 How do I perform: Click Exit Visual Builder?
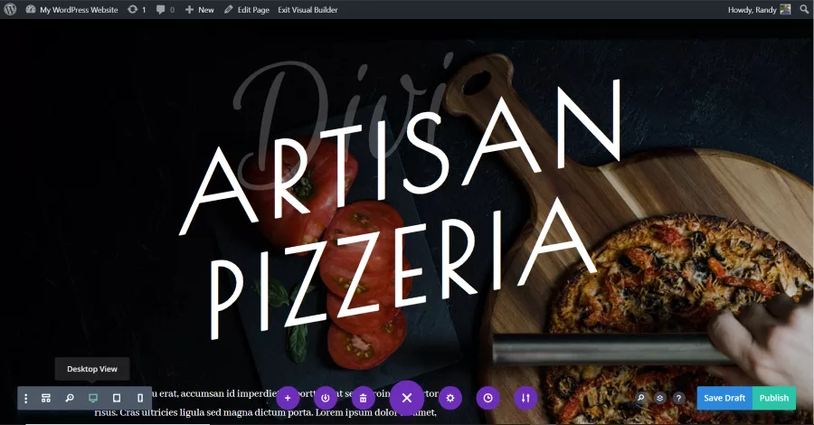pos(308,9)
